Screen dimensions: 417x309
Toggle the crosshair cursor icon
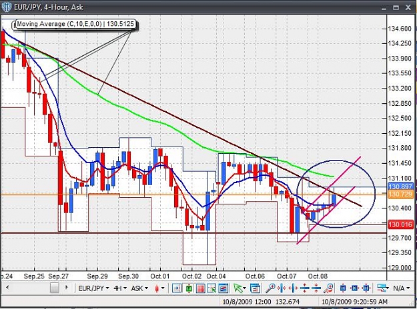point(212,288)
